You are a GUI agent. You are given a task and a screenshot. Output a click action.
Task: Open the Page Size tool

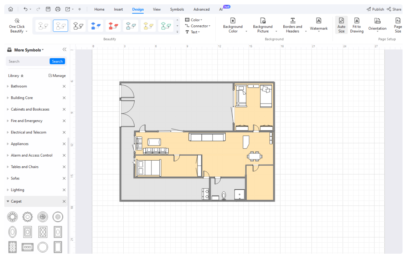coord(398,25)
